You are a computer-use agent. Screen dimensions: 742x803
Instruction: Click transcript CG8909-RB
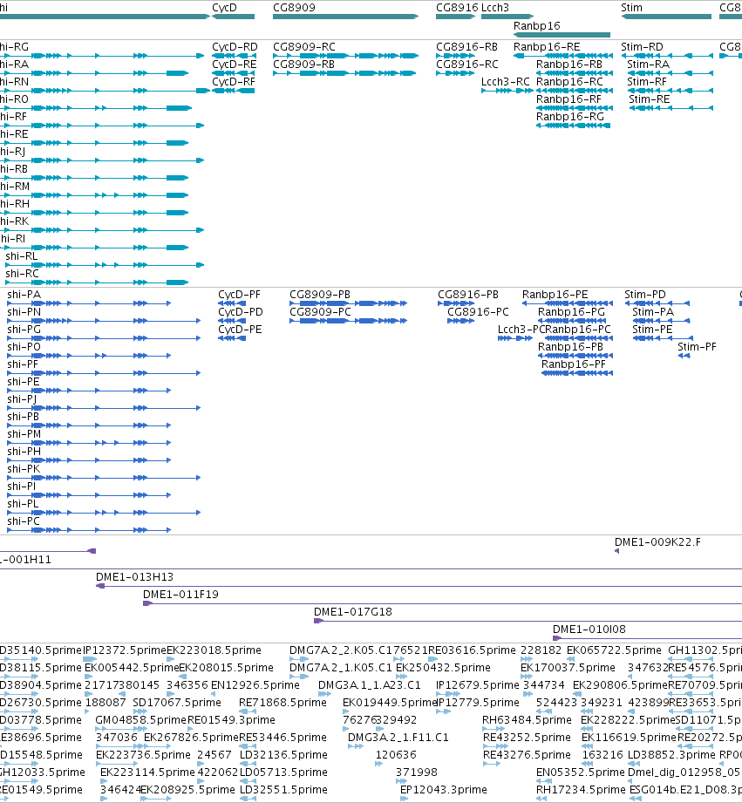(303, 64)
